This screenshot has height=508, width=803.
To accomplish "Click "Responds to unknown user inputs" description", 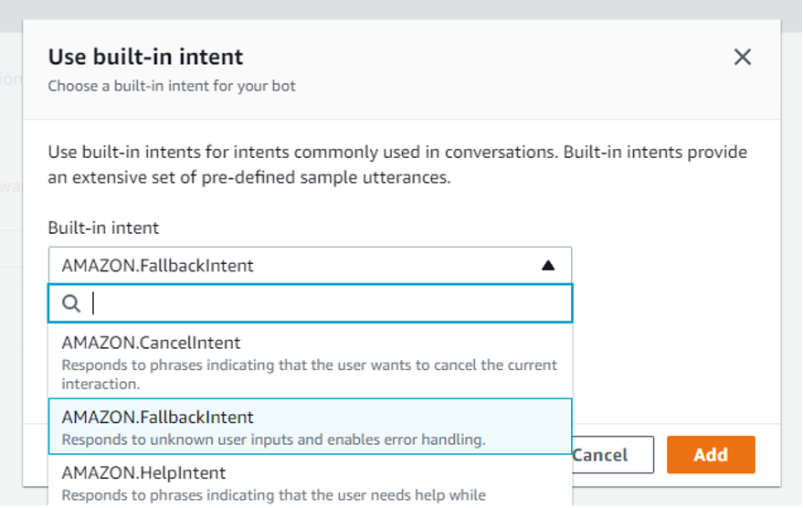I will (x=272, y=439).
